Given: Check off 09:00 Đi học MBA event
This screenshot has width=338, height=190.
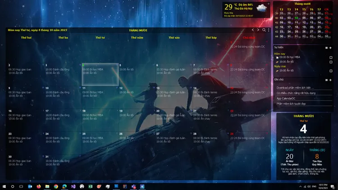Looking at the screenshot, I should 331,58.
